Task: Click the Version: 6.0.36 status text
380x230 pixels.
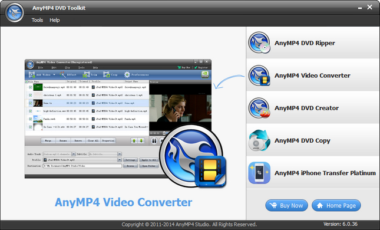Action: [x=341, y=224]
